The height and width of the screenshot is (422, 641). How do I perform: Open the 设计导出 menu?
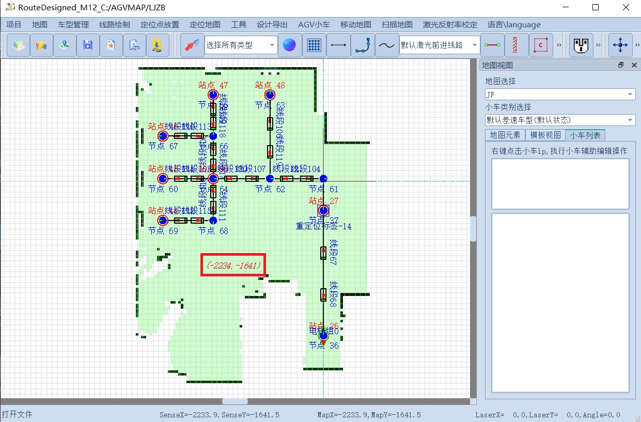[272, 24]
